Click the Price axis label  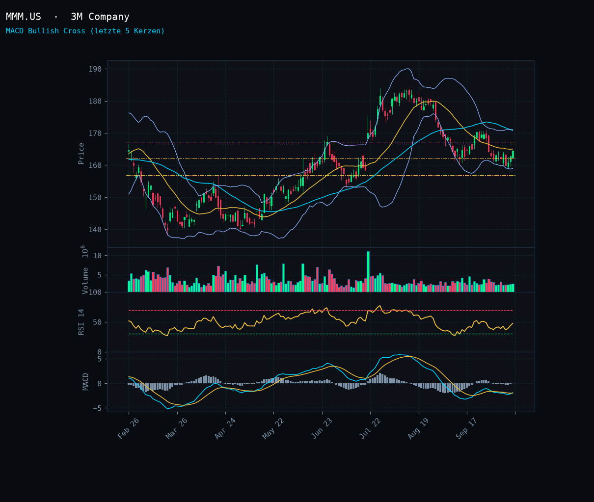(81, 154)
